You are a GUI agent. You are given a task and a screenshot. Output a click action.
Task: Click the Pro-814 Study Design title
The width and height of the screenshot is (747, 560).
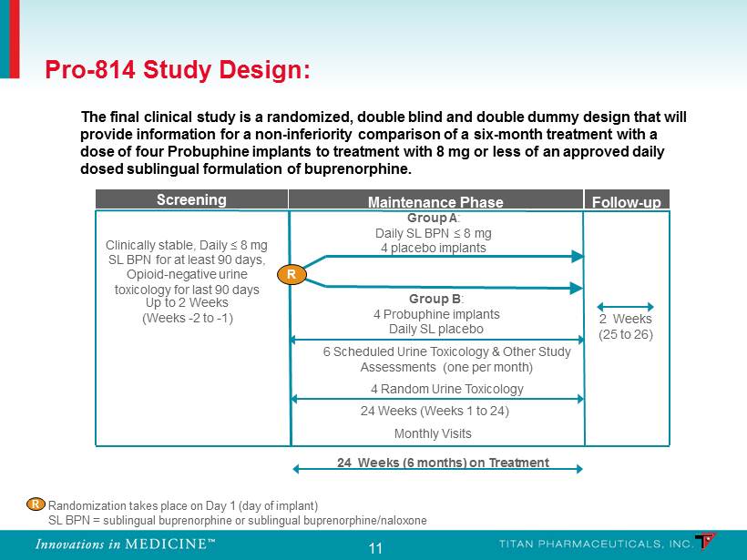pyautogui.click(x=178, y=70)
